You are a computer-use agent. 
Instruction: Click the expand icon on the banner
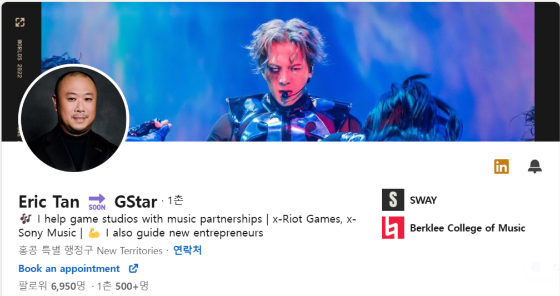click(20, 22)
